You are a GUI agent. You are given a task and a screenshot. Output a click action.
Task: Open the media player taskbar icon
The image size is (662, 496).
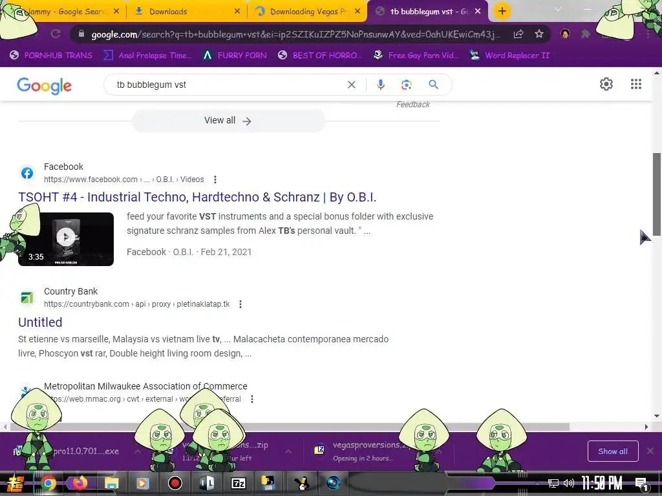point(143,483)
